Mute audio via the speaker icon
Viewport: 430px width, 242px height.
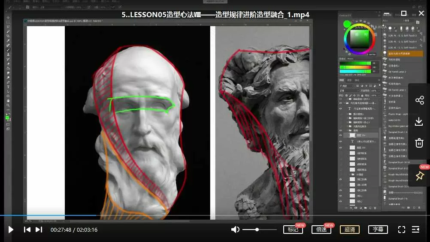pos(235,230)
